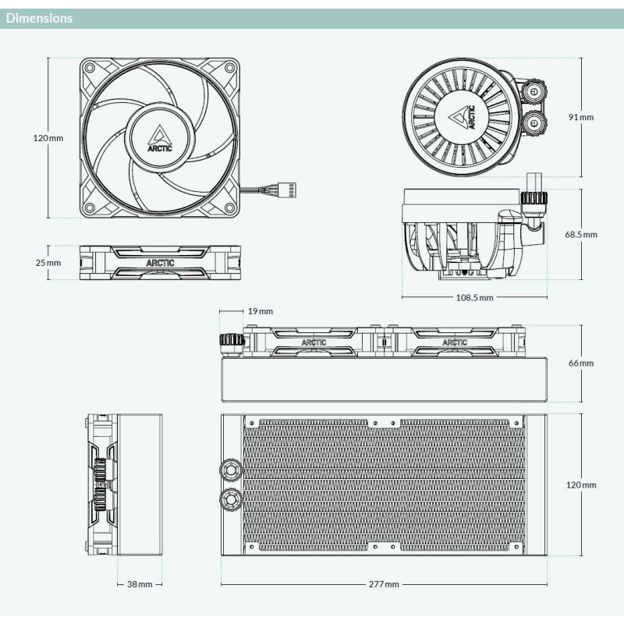The width and height of the screenshot is (624, 624).
Task: Click the upper tube fitting on pump
Action: 534,92
